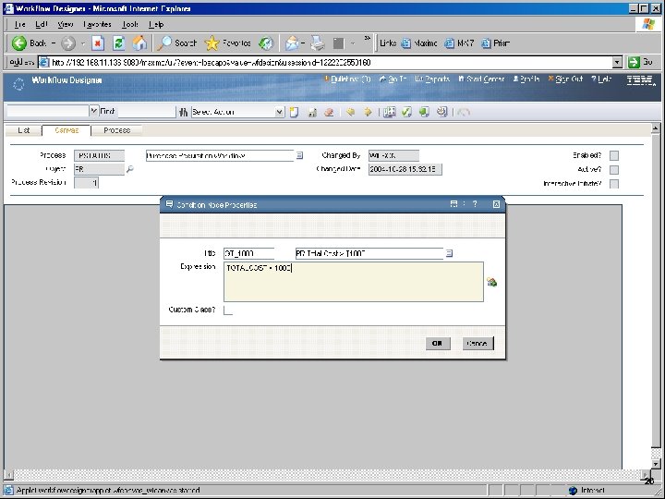Expand the toolbar overflow chevron
This screenshot has width=665, height=499.
coord(368,38)
